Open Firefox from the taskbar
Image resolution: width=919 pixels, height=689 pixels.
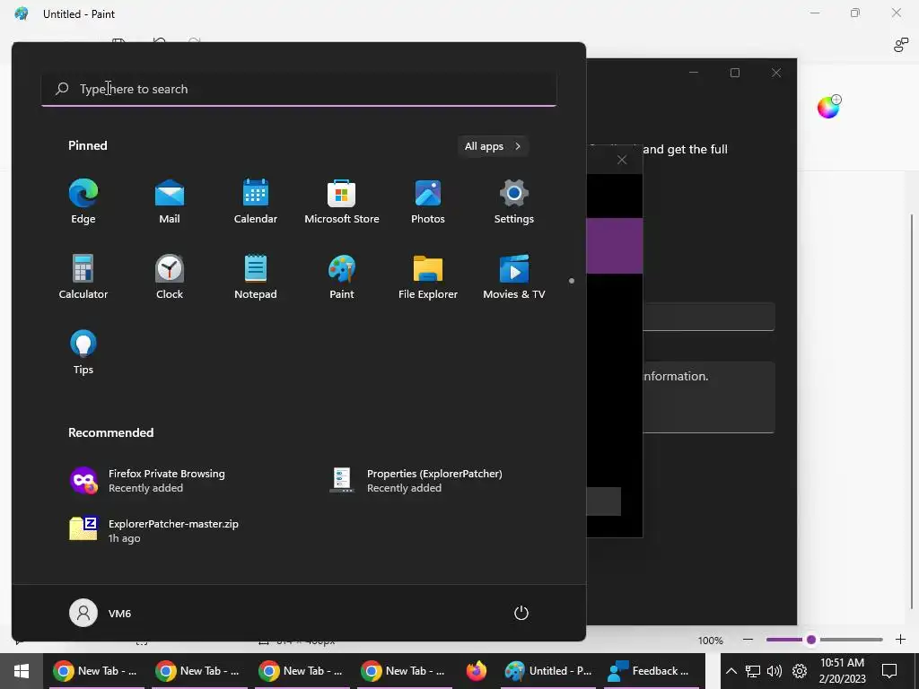pyautogui.click(x=477, y=671)
